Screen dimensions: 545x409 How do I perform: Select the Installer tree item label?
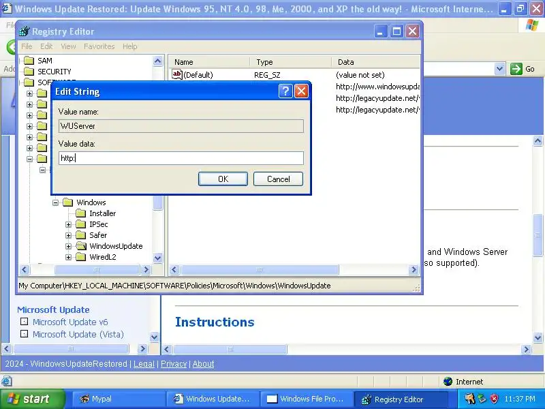point(103,213)
